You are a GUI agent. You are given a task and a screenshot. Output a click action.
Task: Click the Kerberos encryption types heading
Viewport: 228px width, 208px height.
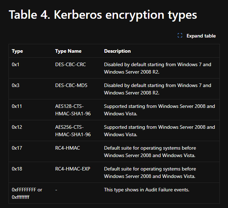[x=103, y=15]
